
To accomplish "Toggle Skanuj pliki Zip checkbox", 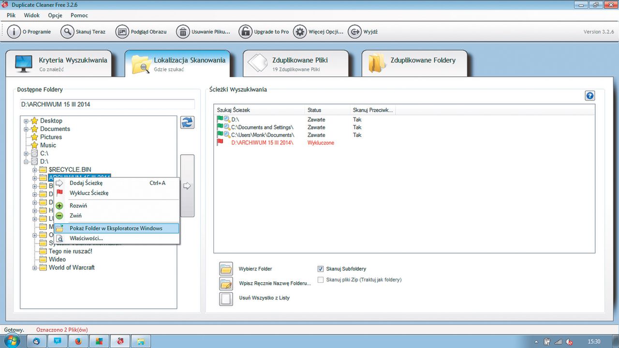I will pos(321,279).
